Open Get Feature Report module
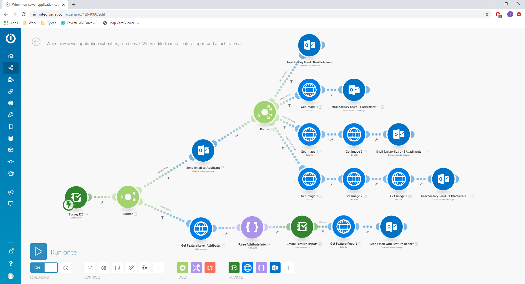 point(344,226)
